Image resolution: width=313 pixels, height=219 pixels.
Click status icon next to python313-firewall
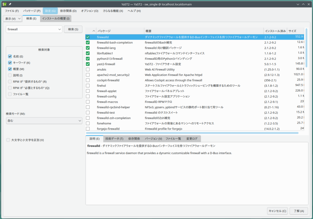click(x=88, y=59)
